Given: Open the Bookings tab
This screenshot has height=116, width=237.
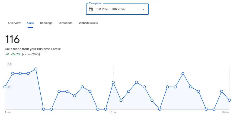Looking at the screenshot, I should (x=46, y=23).
